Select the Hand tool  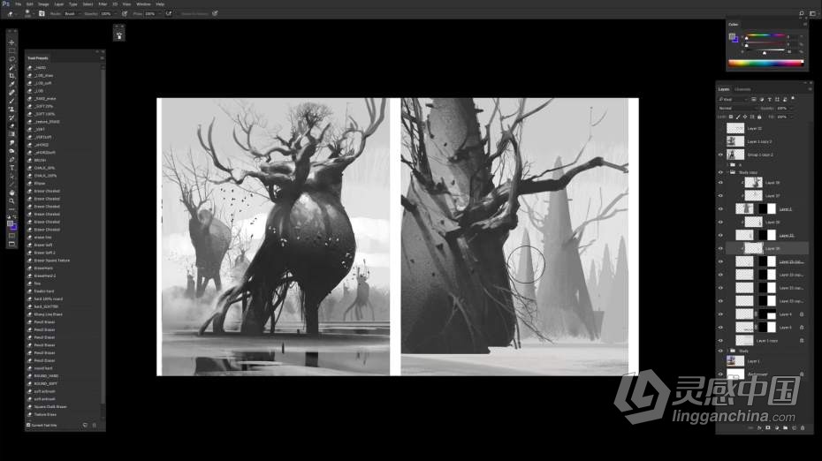(12, 193)
